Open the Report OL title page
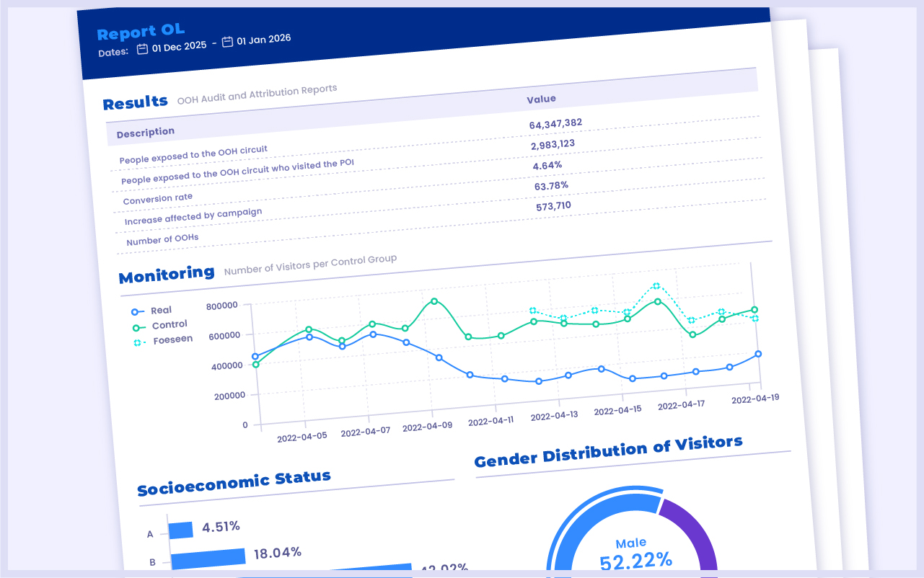924x578 pixels. pyautogui.click(x=141, y=31)
